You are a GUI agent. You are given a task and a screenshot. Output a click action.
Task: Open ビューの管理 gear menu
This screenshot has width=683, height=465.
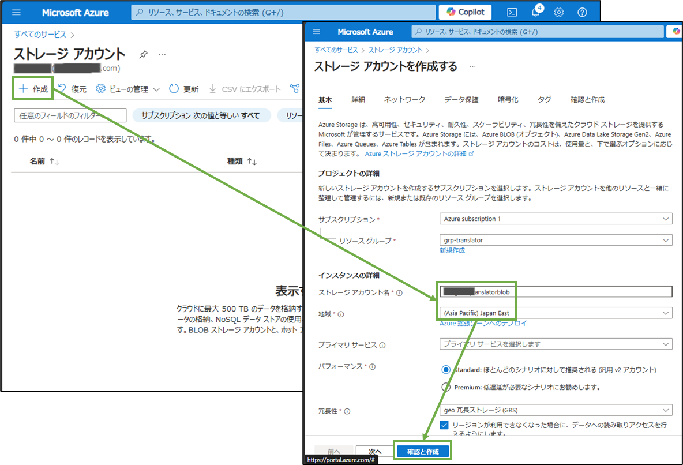pyautogui.click(x=128, y=89)
